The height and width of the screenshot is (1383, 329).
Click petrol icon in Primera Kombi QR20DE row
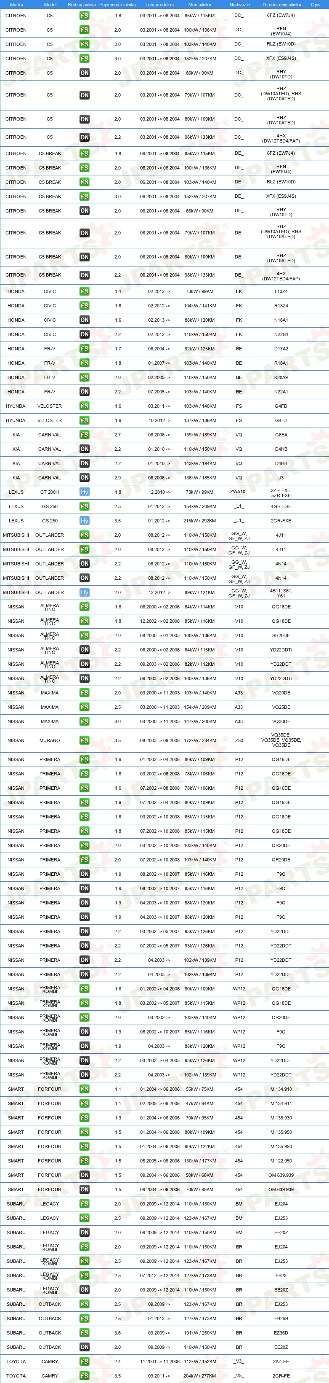[84, 1017]
